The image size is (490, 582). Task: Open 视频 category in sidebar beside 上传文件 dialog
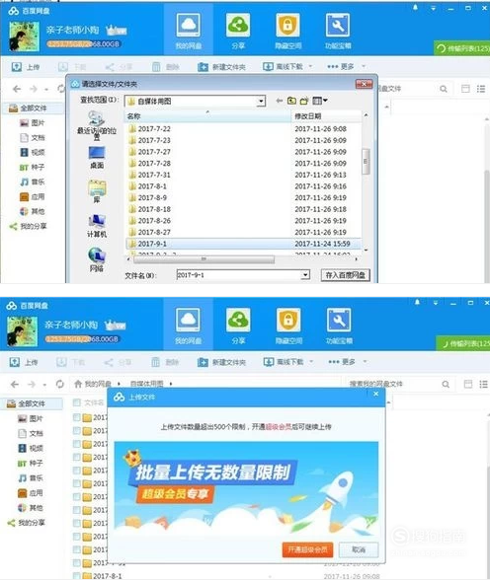[x=31, y=448]
